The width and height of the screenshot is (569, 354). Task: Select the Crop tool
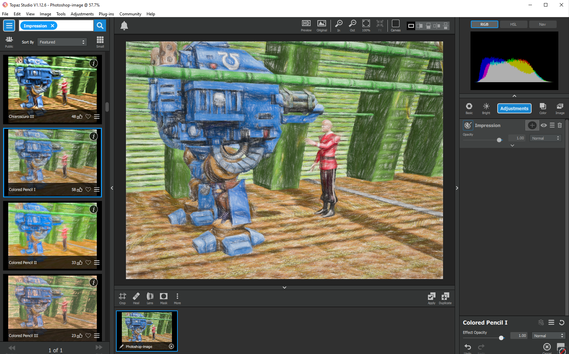coord(123,298)
